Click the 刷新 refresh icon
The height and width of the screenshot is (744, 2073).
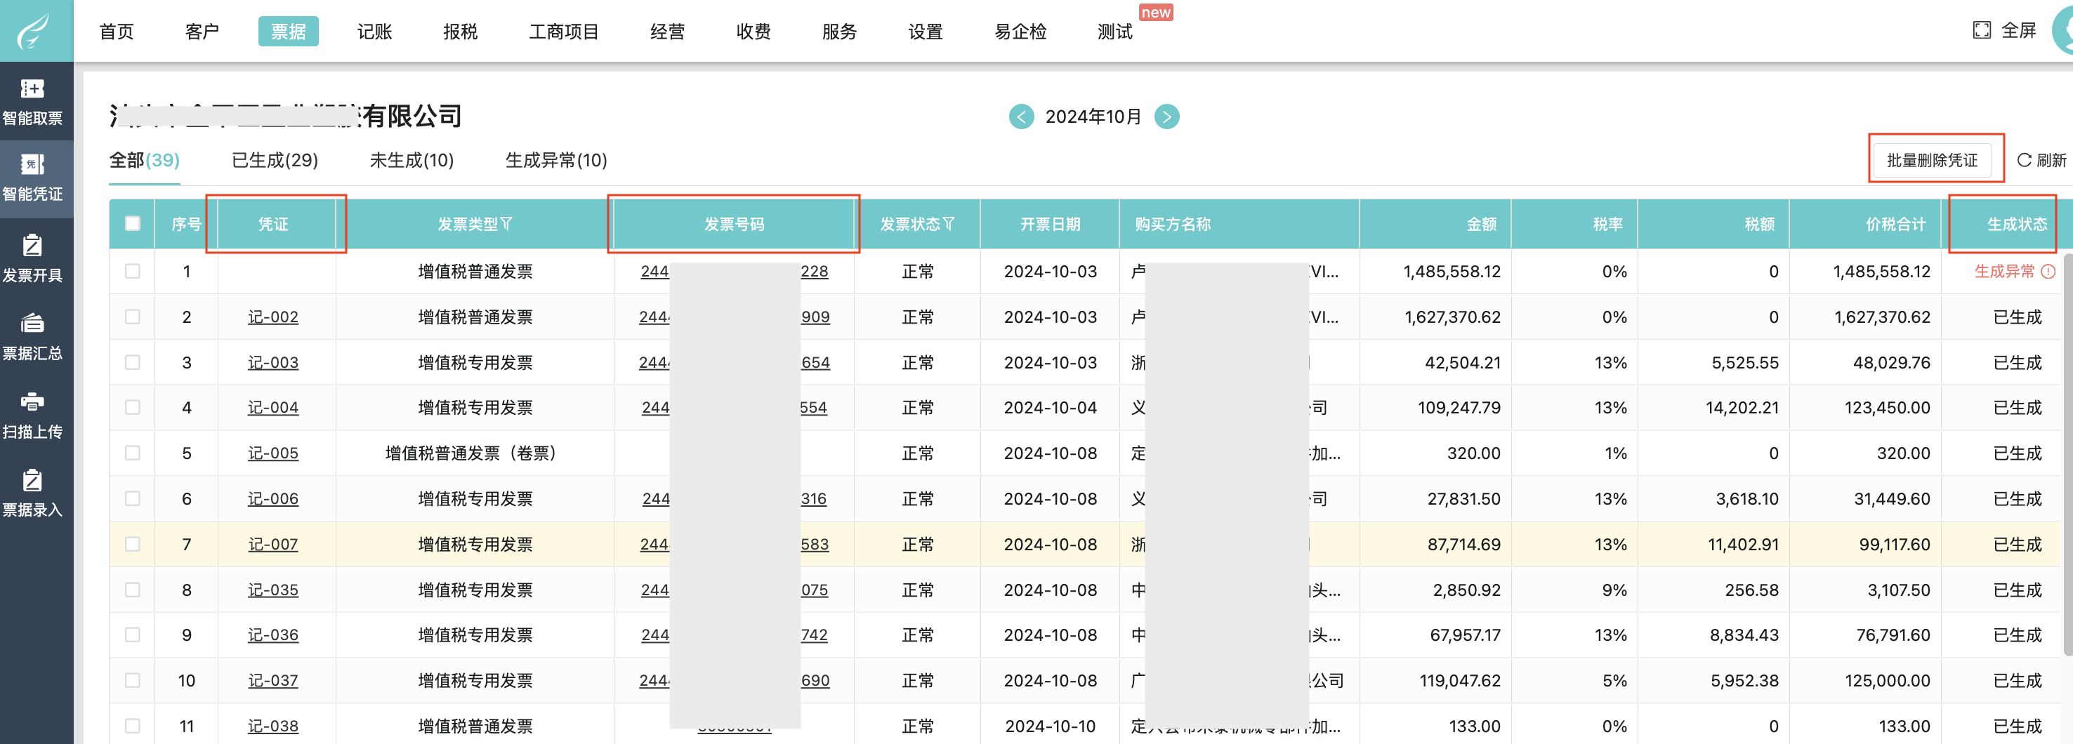tap(2024, 160)
